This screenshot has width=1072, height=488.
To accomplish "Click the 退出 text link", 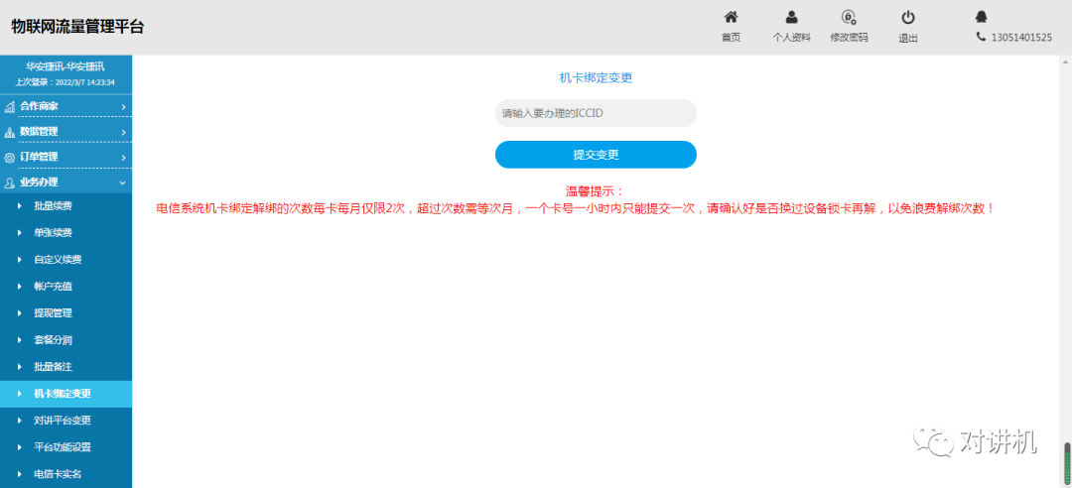I will pos(908,39).
